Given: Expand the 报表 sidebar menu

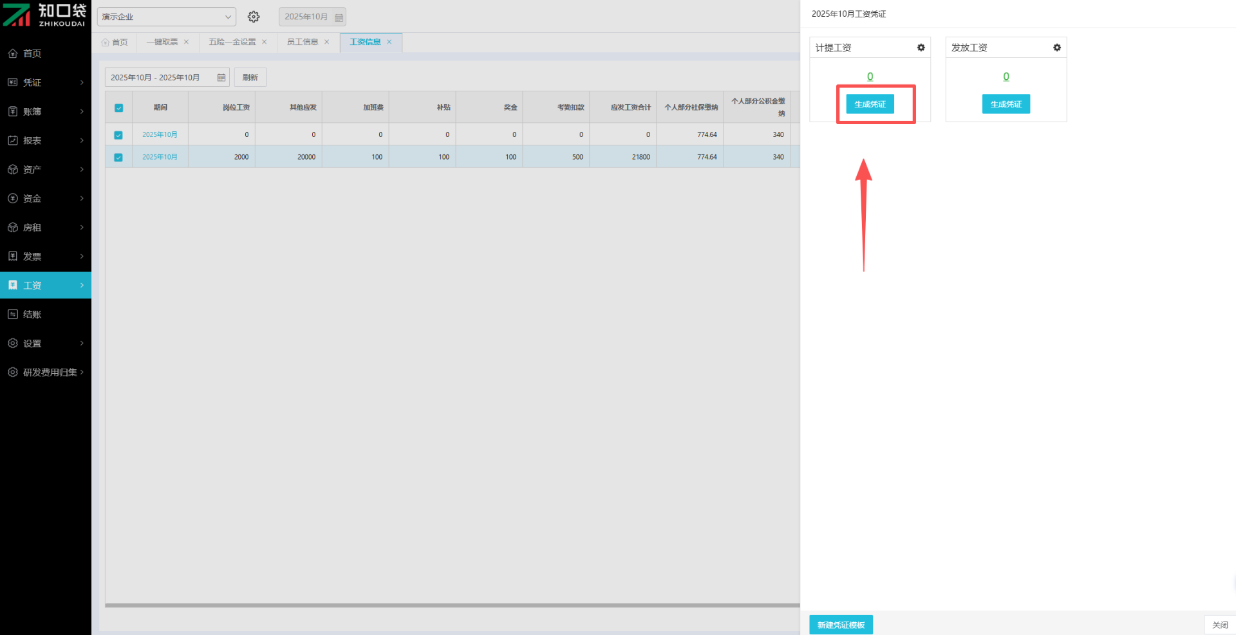Looking at the screenshot, I should point(45,140).
